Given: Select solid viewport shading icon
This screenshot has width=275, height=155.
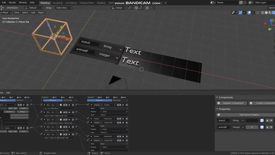Looking at the screenshot, I should [266, 12].
